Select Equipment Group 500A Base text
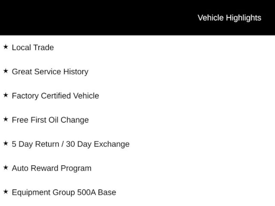Screen dimensions: 275x206 click(64, 193)
